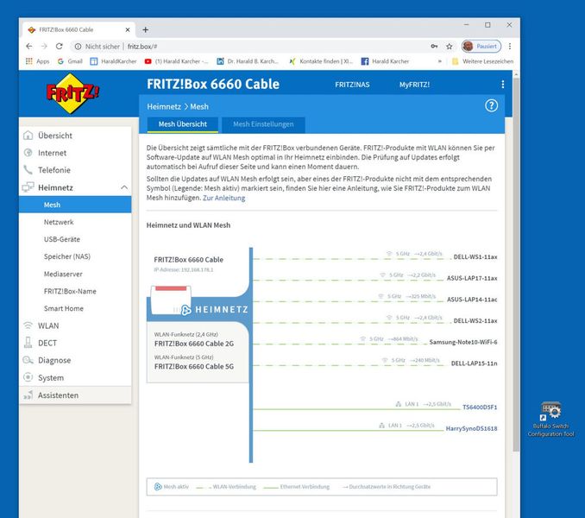Click the Pausiert profile button
This screenshot has width=585, height=518.
click(x=481, y=47)
